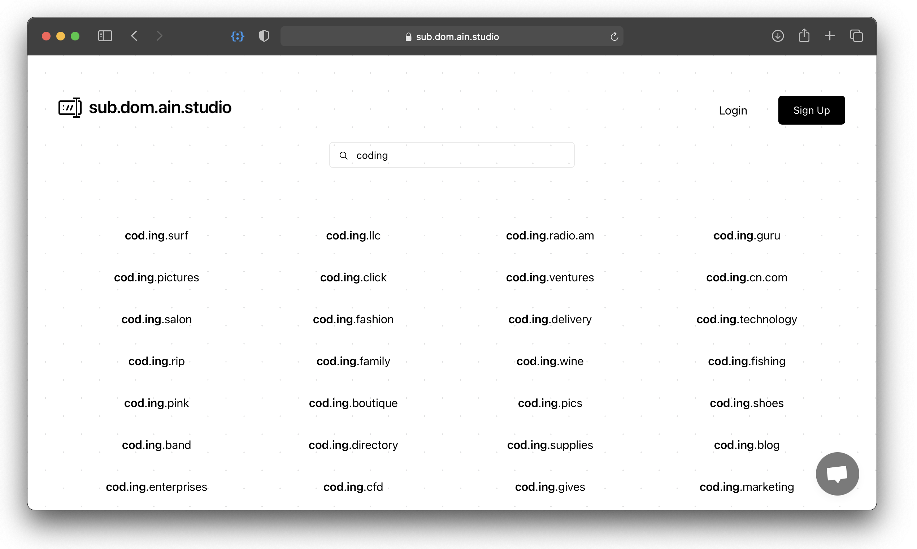Select the cod.ing.blog domain

click(x=747, y=445)
